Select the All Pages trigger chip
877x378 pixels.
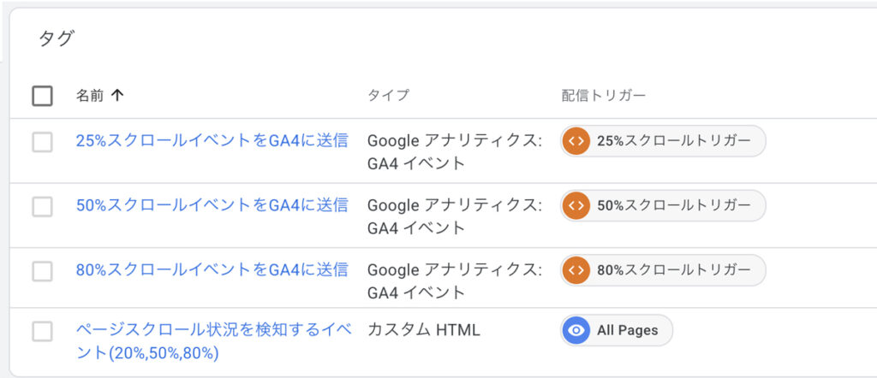(x=617, y=331)
